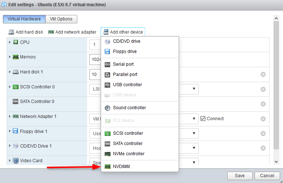Screen dimensions: 283x183
Task: Click the Edit settings window title icon
Action: tap(4, 4)
